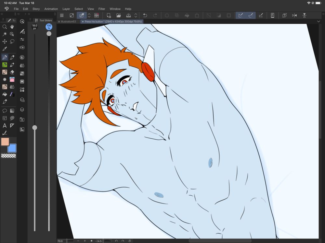Viewport: 325px width, 243px height.
Task: Select the Correct line tool
Action: pos(5,133)
